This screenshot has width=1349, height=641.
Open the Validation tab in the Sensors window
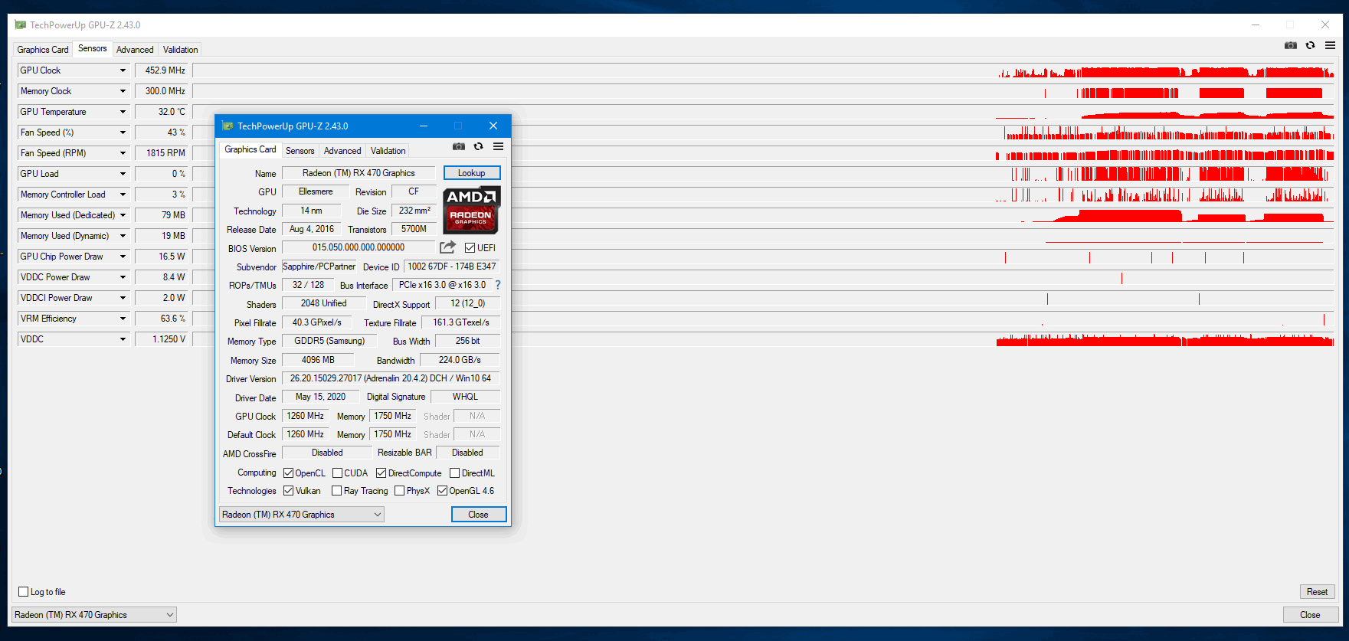[181, 50]
